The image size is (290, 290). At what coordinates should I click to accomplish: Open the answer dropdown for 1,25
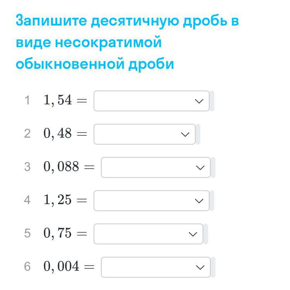[151, 201]
